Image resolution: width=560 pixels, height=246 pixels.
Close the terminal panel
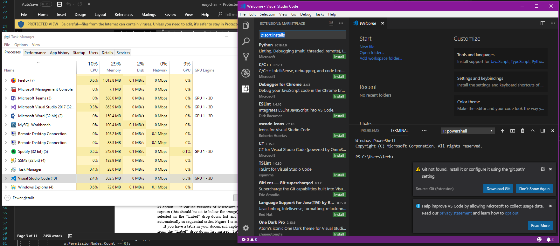(553, 131)
